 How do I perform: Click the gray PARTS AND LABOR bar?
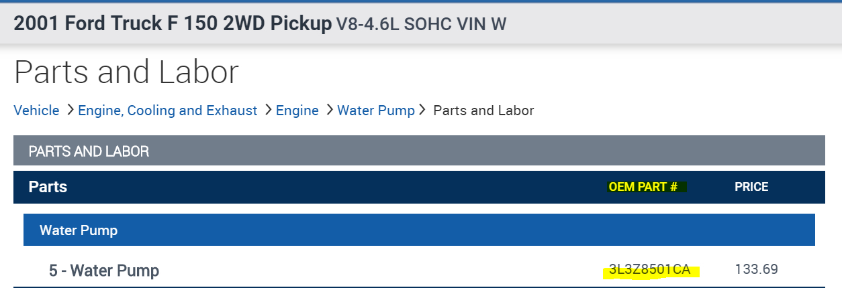[x=418, y=151]
